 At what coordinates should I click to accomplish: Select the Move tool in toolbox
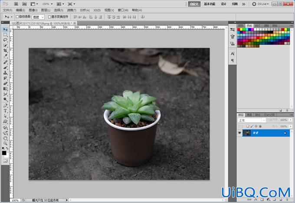pos(5,29)
